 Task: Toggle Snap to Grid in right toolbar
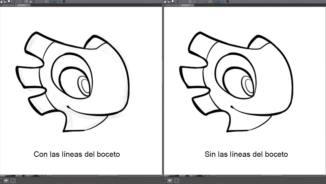[222, 2]
